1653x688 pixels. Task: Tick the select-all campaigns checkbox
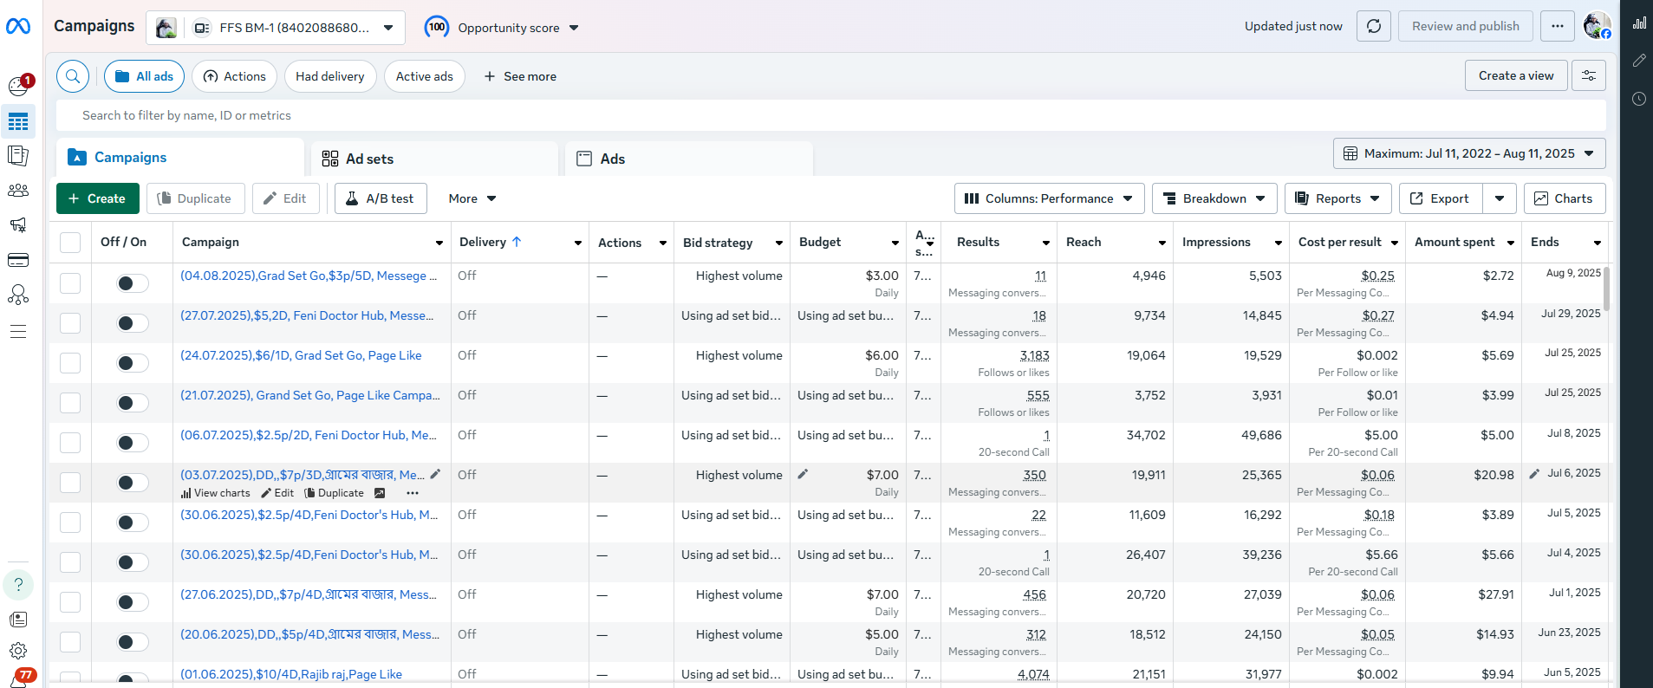coord(70,243)
